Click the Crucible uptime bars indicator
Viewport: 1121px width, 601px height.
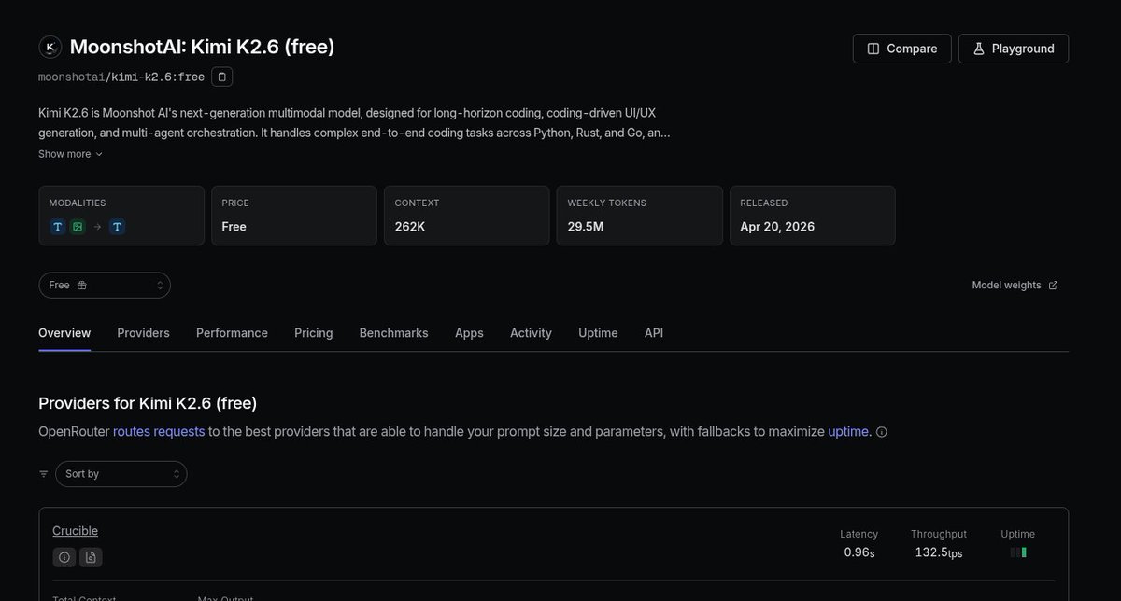coord(1018,552)
